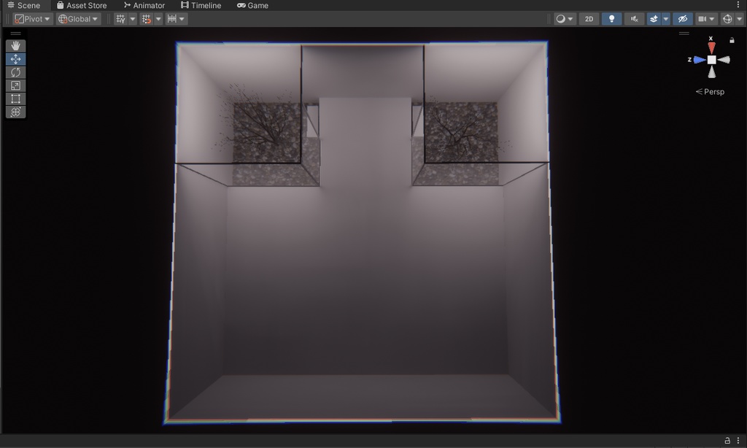Open the Pivot/Center handle position dropdown

pyautogui.click(x=32, y=19)
